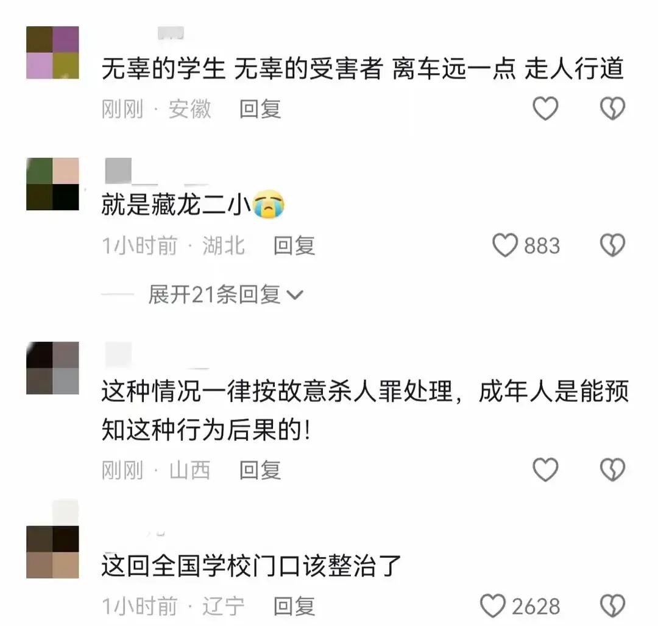Expand 展开21条回复 replies
This screenshot has width=658, height=626.
[x=225, y=294]
